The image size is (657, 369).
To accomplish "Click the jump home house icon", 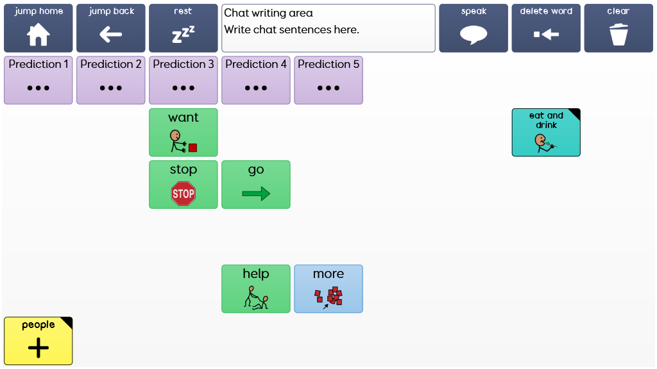I will coord(38,35).
